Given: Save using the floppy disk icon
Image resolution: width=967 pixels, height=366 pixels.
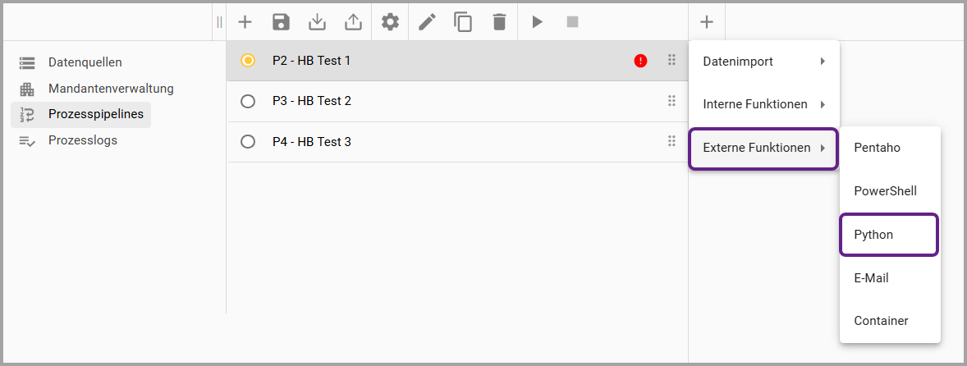Looking at the screenshot, I should point(281,22).
